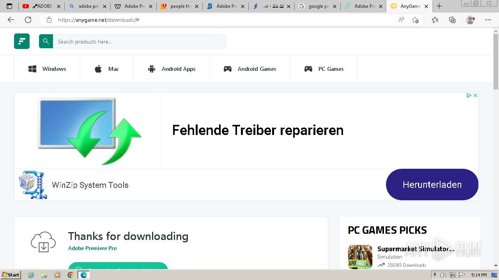Open the Android Apps category

pos(172,69)
